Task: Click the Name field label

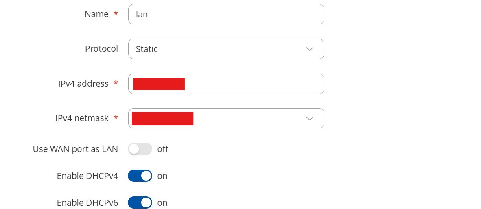Action: click(96, 14)
